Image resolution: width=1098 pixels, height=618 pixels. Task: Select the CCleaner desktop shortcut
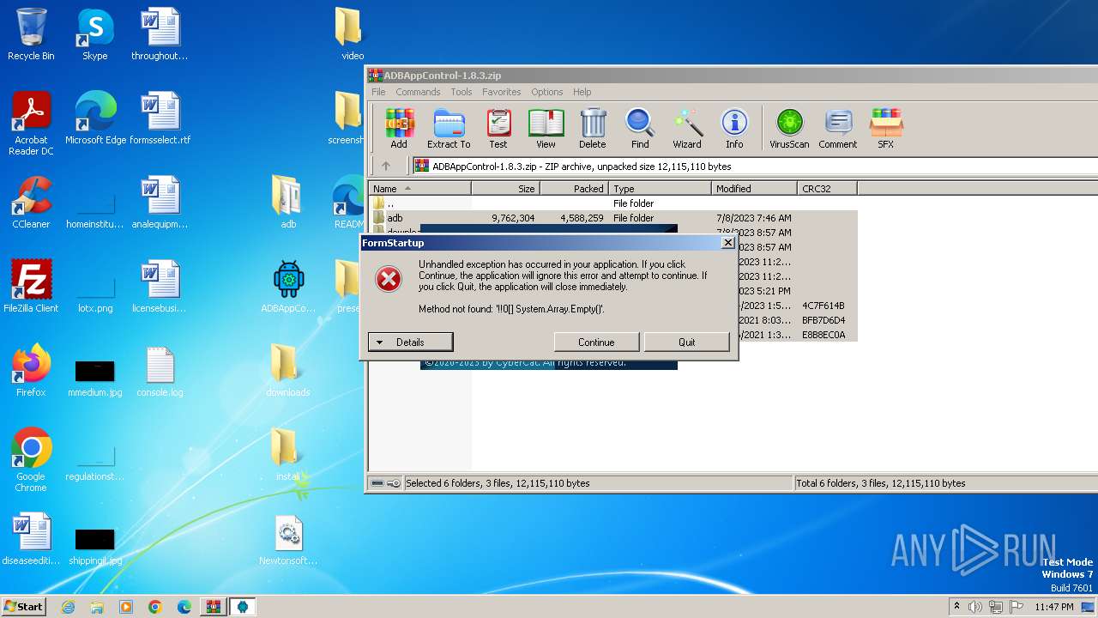[31, 203]
